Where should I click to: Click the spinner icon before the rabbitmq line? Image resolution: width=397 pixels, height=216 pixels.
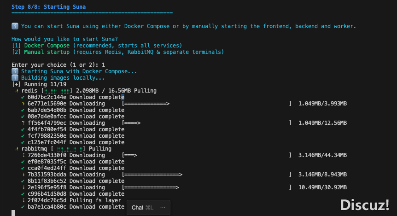coord(16,149)
